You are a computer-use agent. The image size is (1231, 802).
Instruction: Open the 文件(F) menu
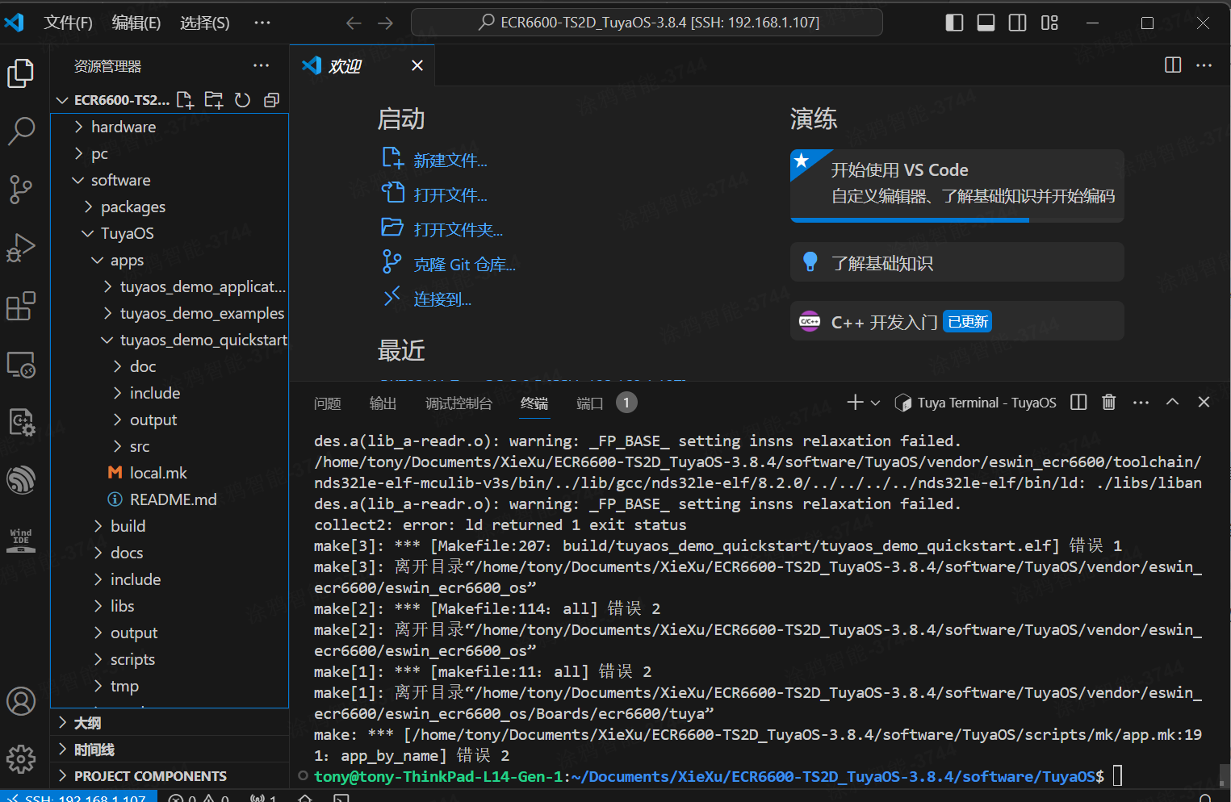(x=68, y=23)
